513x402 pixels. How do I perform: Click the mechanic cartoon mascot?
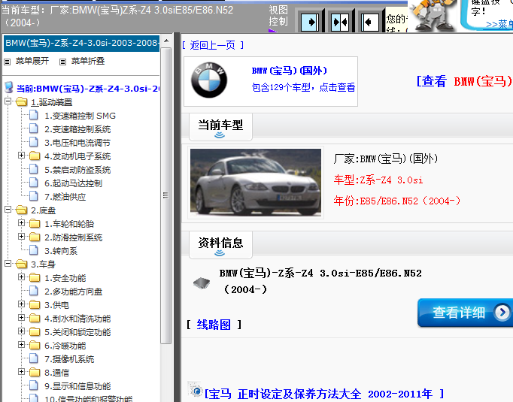tap(433, 16)
